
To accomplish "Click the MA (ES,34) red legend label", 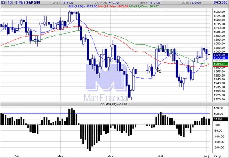I will pos(113,6).
